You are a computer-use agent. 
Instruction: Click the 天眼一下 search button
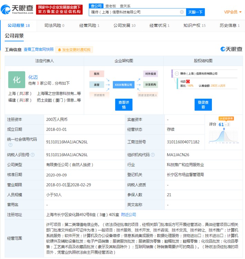[x=195, y=12]
